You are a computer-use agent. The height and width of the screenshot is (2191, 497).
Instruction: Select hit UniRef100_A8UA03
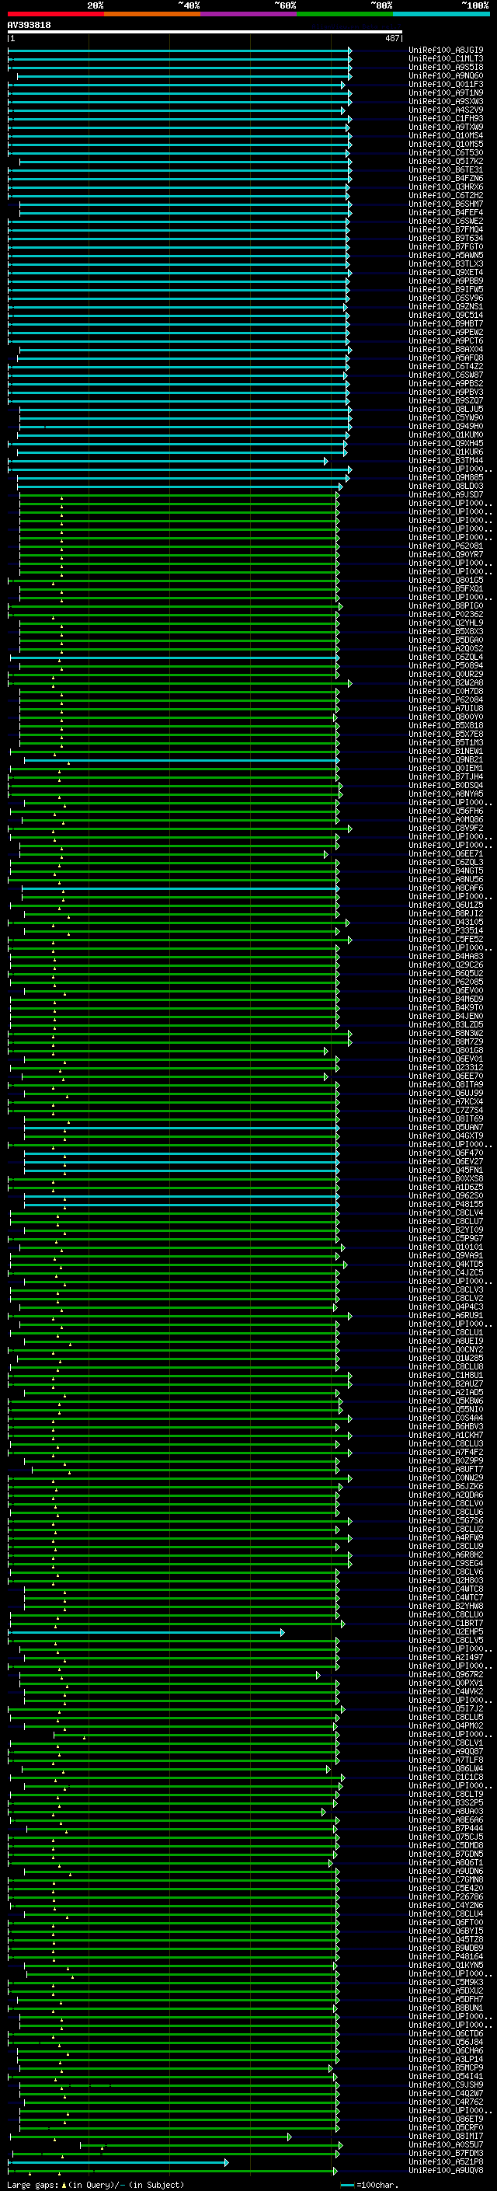(x=446, y=1812)
